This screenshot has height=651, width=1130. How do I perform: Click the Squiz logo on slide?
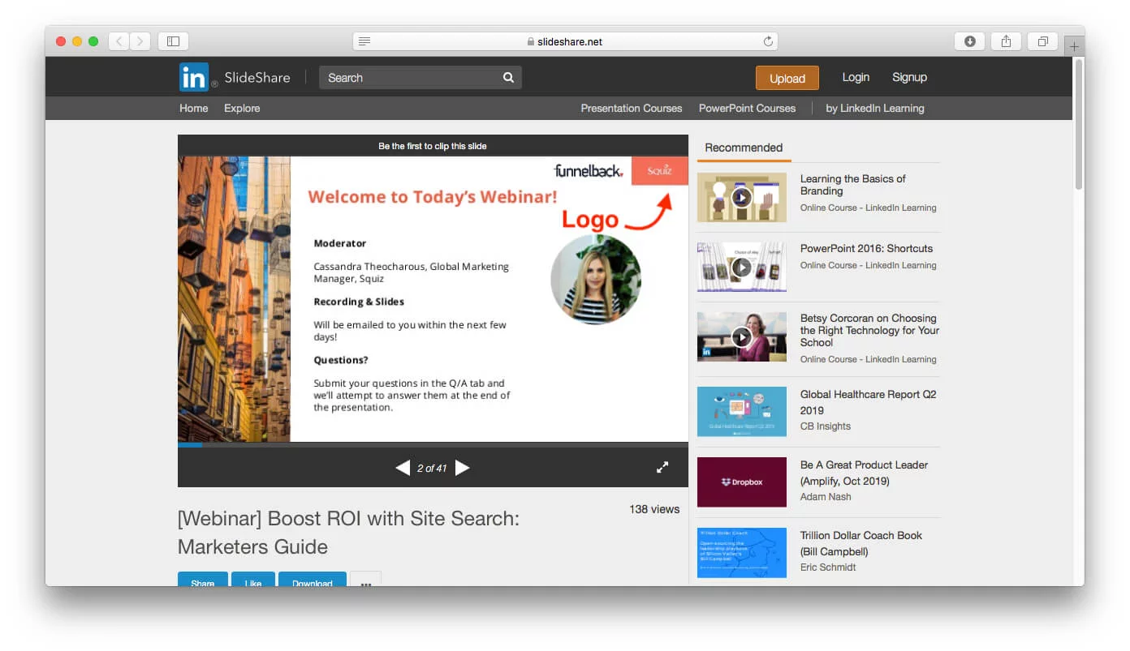[x=659, y=170]
